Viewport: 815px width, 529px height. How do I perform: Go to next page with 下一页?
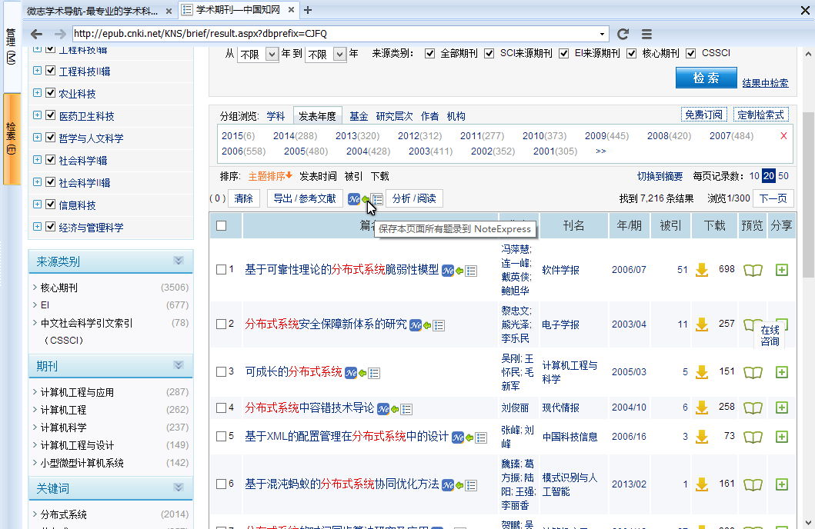coord(773,198)
